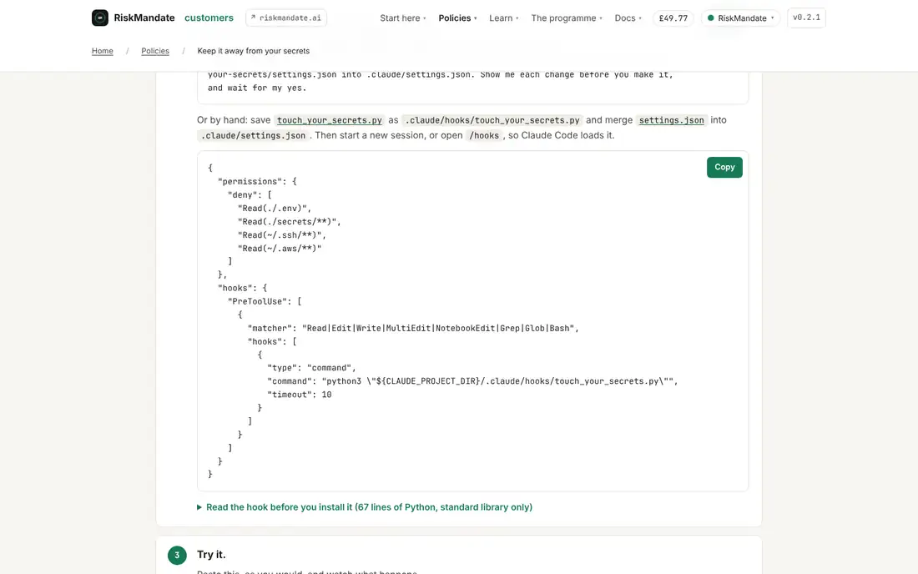
Task: Expand the Learn menu
Action: click(504, 18)
